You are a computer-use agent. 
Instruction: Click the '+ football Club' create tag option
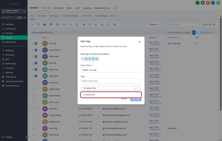89,94
